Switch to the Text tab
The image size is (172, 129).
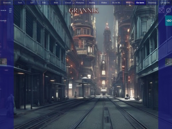pyautogui.click(x=20, y=3)
